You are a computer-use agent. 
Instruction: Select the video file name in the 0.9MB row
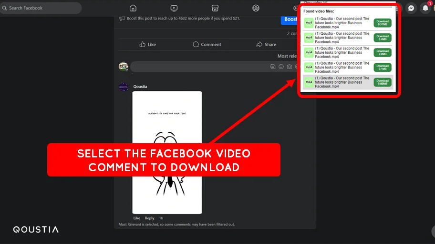(342, 53)
